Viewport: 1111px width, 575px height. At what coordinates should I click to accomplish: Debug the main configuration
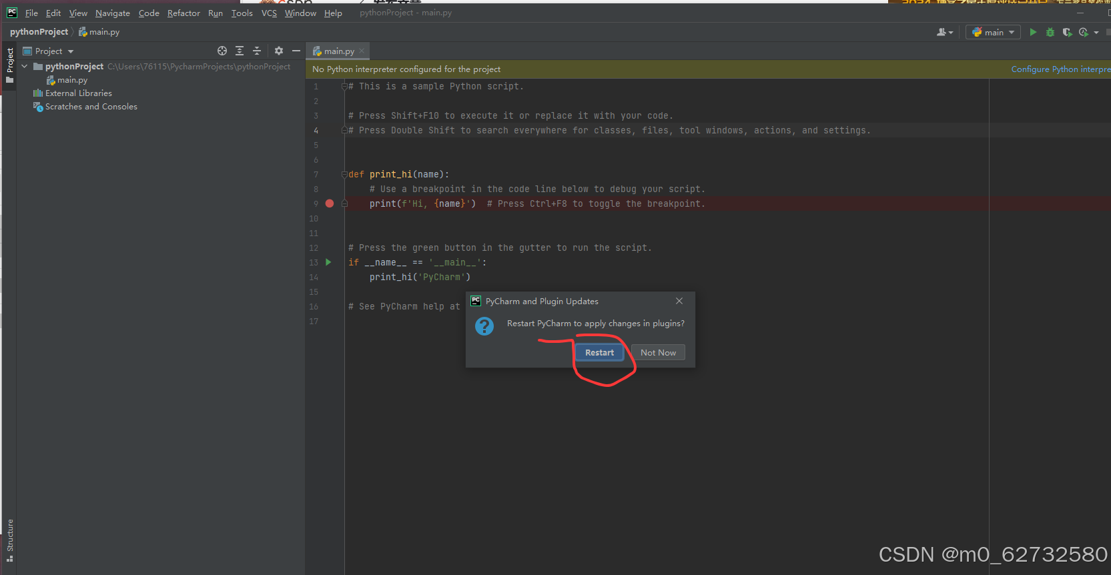coord(1050,32)
